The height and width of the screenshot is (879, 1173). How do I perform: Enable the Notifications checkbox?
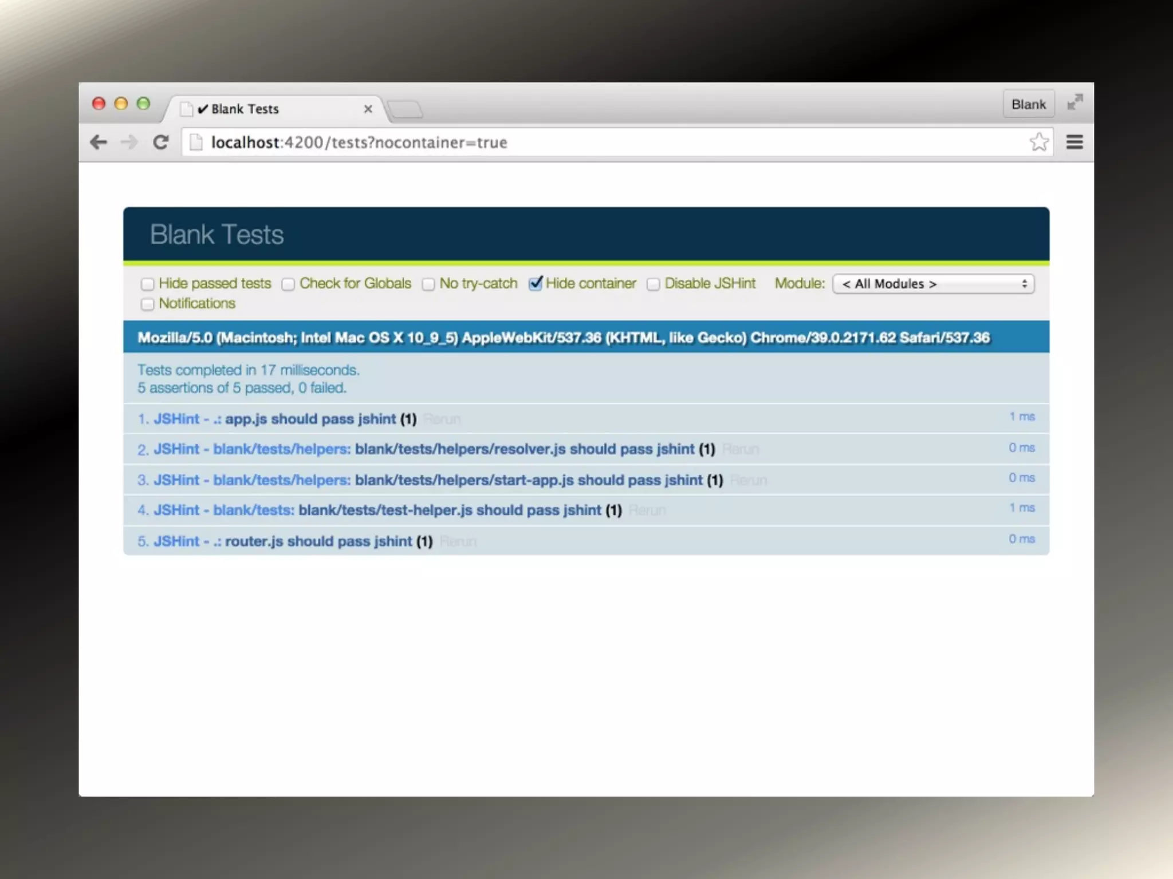pyautogui.click(x=148, y=304)
